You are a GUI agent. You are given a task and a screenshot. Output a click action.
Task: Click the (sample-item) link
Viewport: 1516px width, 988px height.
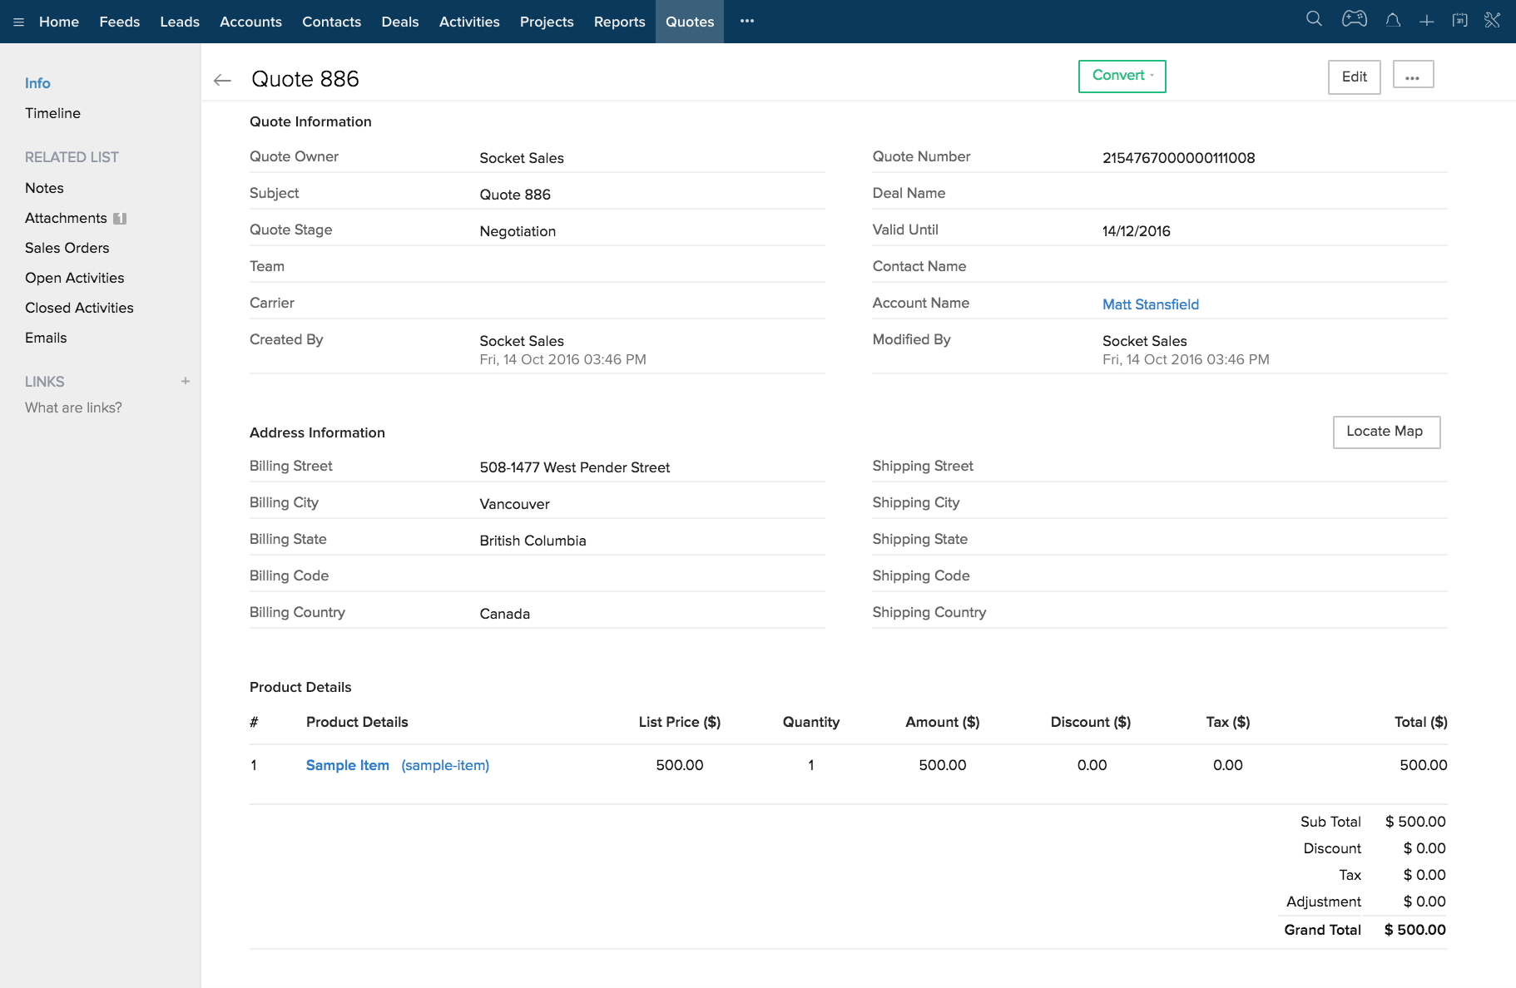pyautogui.click(x=445, y=765)
